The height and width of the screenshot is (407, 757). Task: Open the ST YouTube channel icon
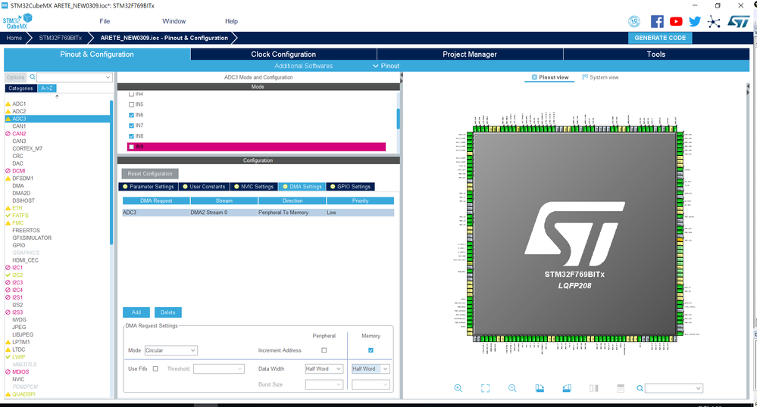click(x=676, y=21)
